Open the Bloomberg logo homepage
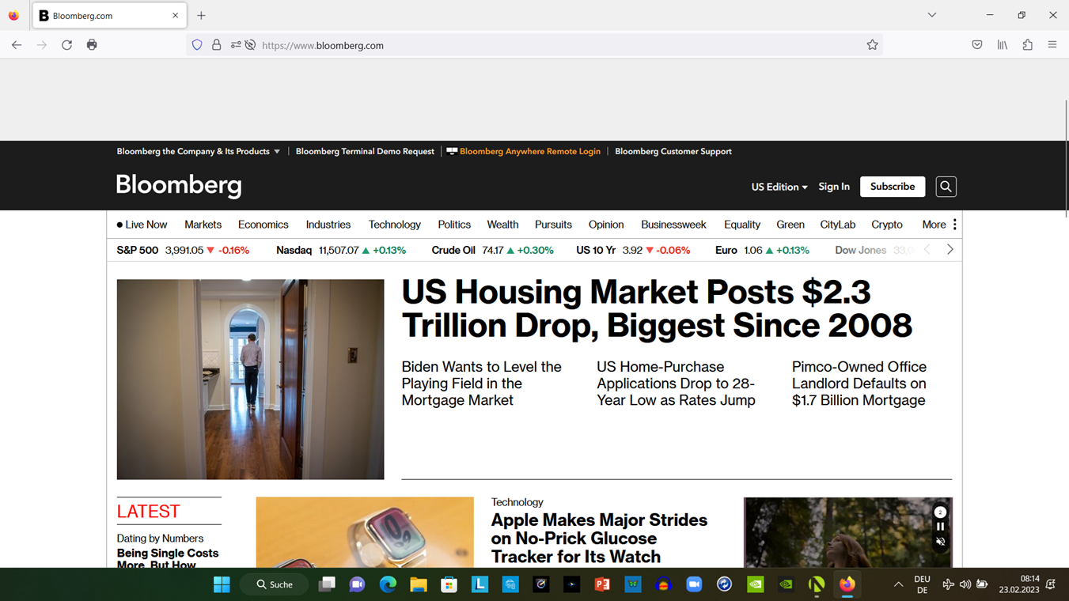1069x601 pixels. 179,186
